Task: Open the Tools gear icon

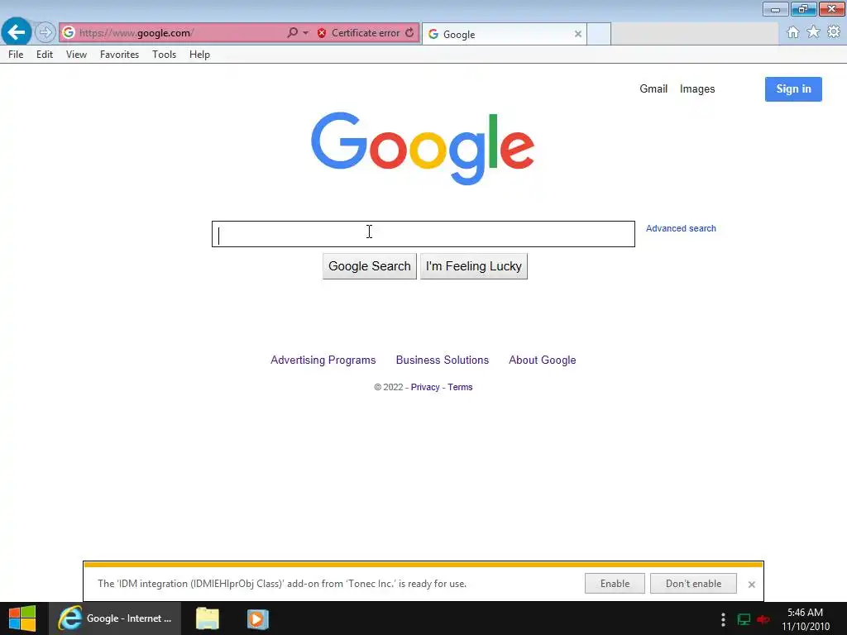Action: click(834, 32)
